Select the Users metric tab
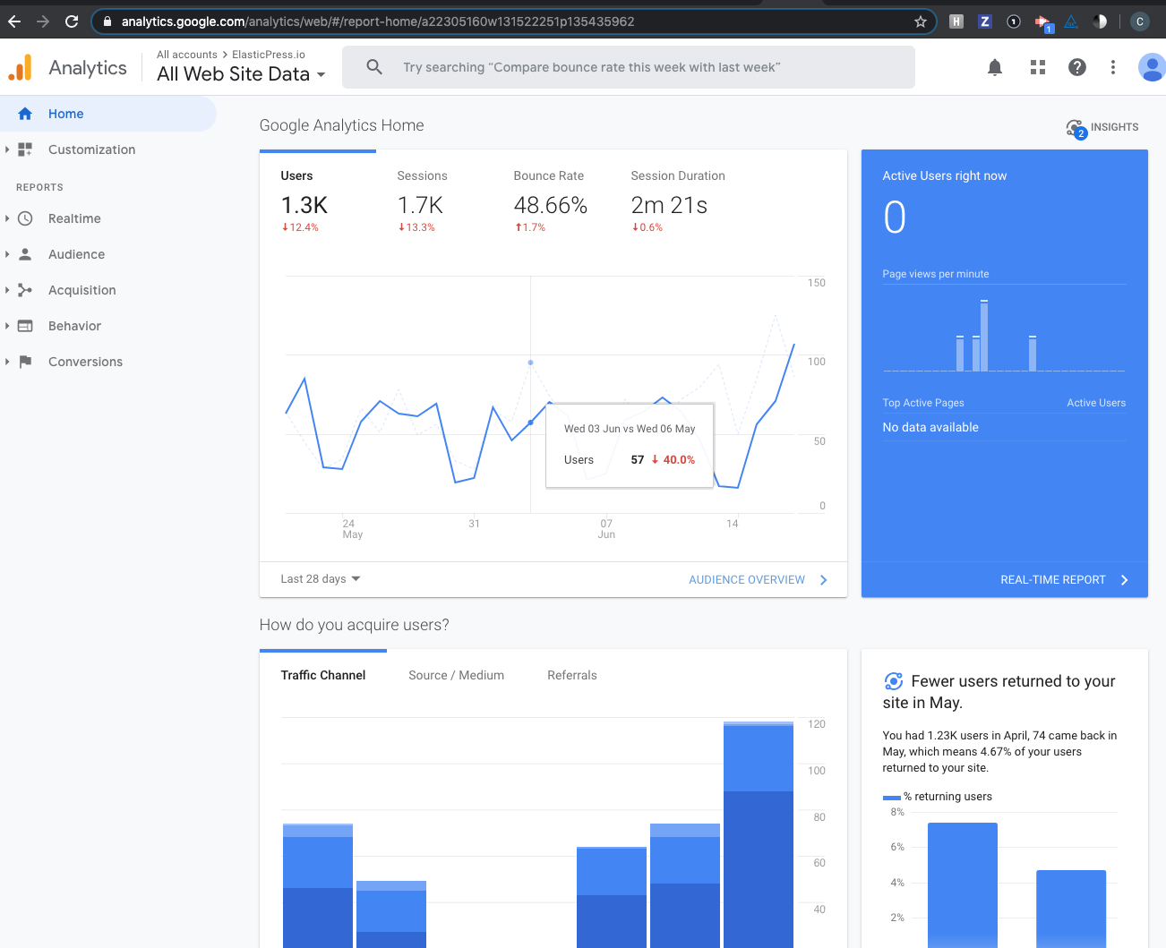The width and height of the screenshot is (1166, 948). click(x=317, y=201)
